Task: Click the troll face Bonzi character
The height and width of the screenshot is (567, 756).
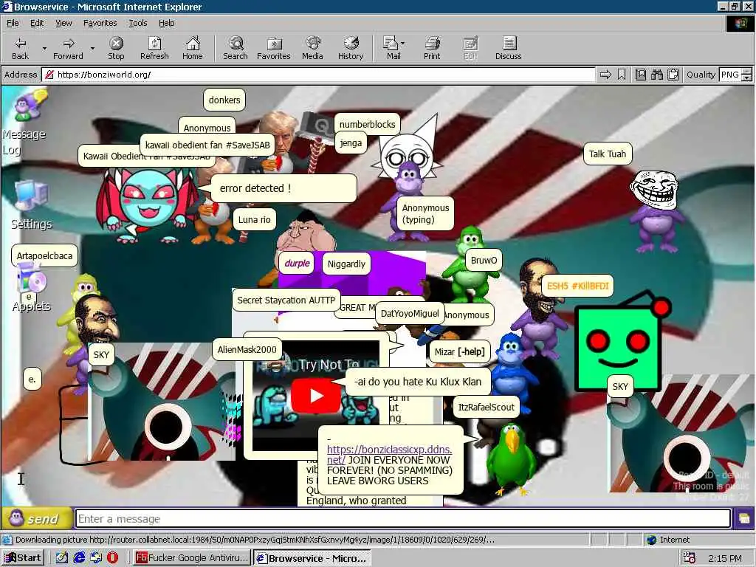Action: (x=656, y=211)
